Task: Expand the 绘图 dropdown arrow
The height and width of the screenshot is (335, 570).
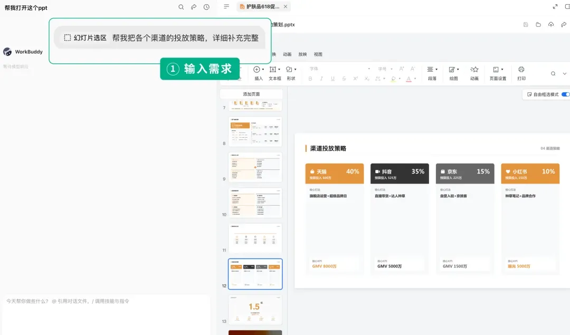Action: tap(458, 70)
